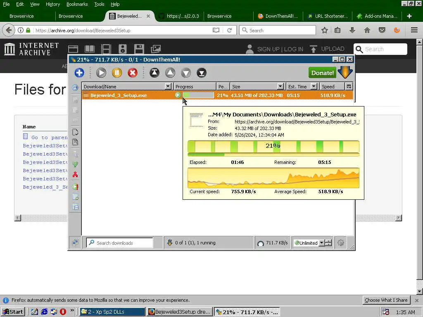
Task: Open Internet Archive video film icon
Action: point(106,49)
